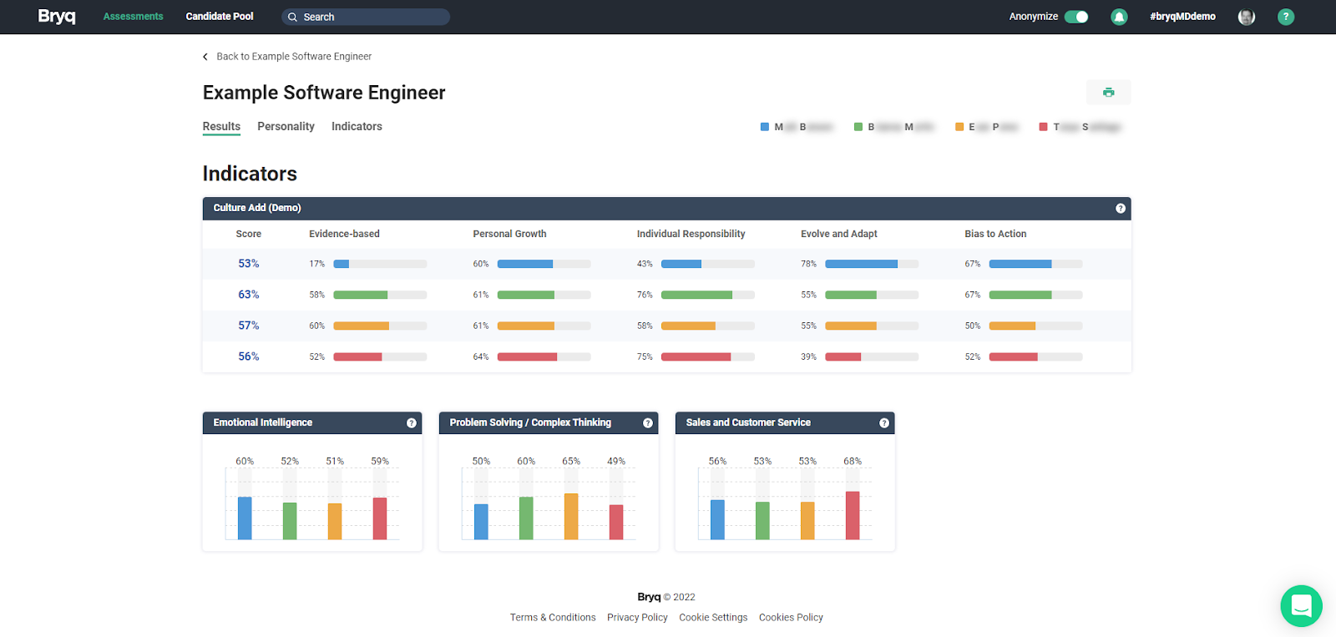The image size is (1336, 637).
Task: Open the notifications bell
Action: click(x=1119, y=17)
